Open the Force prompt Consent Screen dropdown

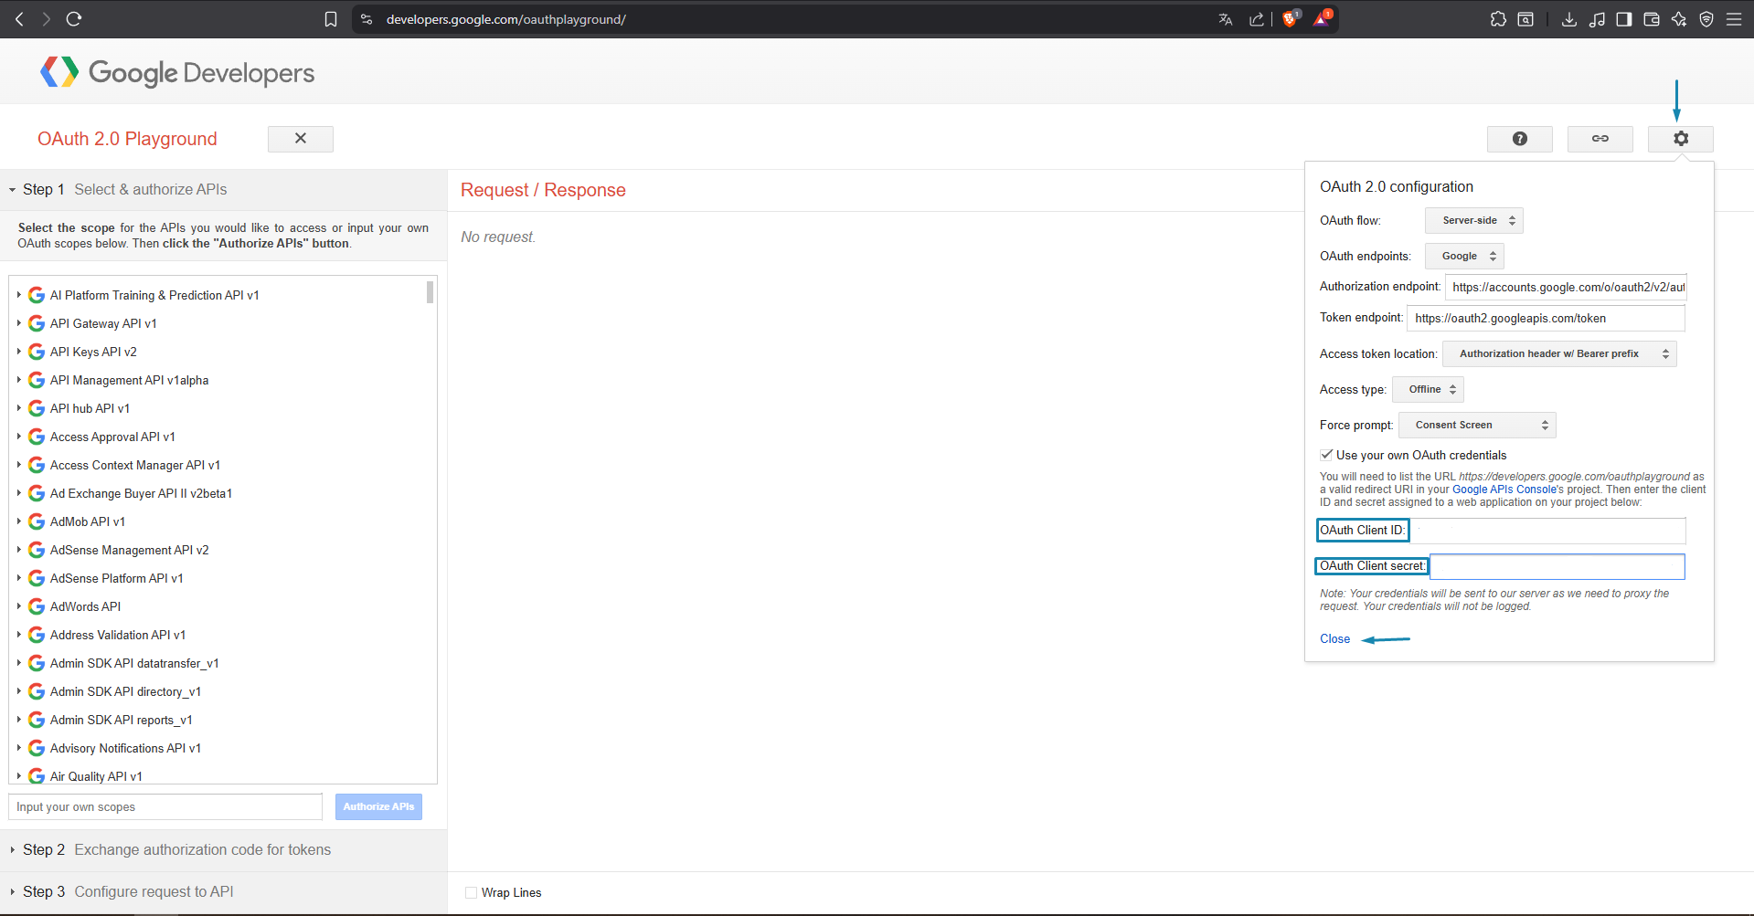point(1476,426)
